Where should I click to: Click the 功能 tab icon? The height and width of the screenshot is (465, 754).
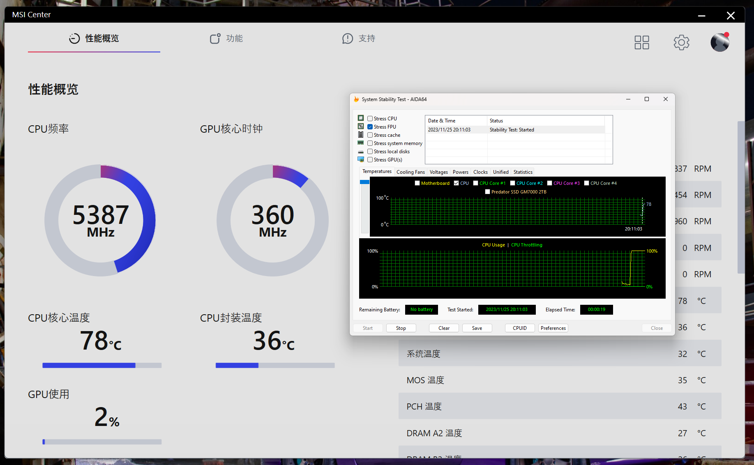pyautogui.click(x=215, y=39)
